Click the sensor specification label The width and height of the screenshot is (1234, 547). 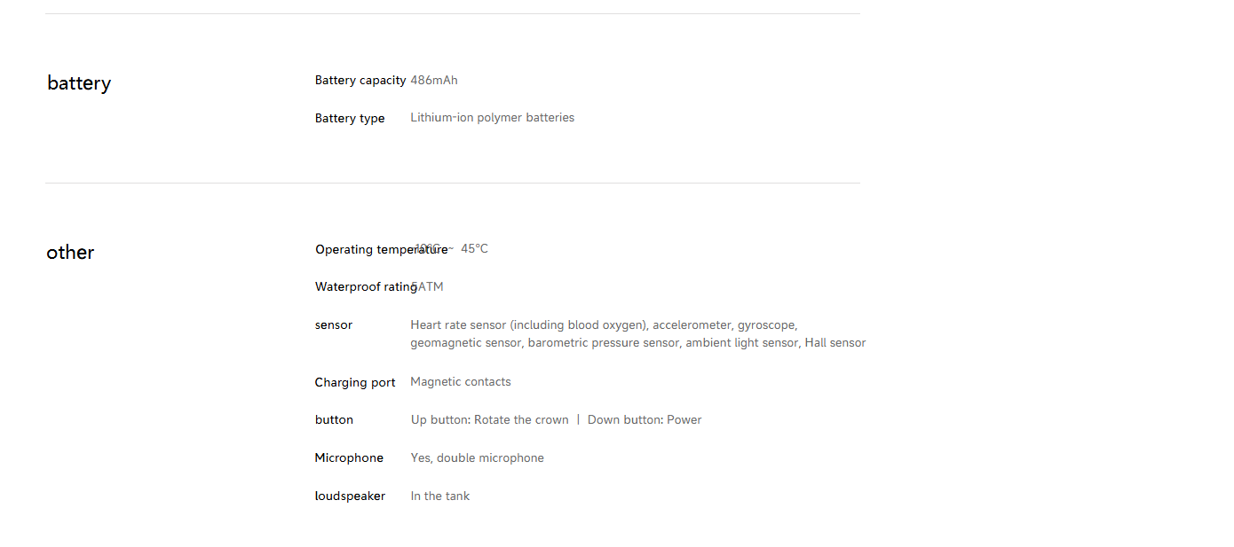point(334,325)
